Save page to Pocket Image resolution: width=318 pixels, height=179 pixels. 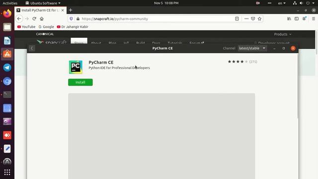(x=253, y=19)
